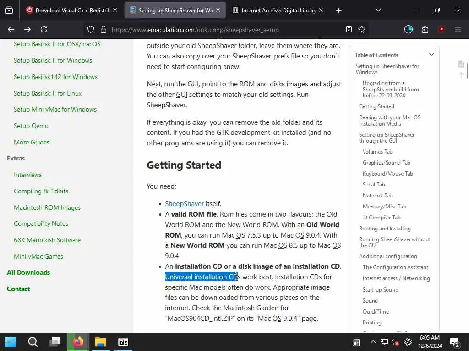The width and height of the screenshot is (469, 351).
Task: Open Setup Mini vMac for Windows
Action: point(55,110)
